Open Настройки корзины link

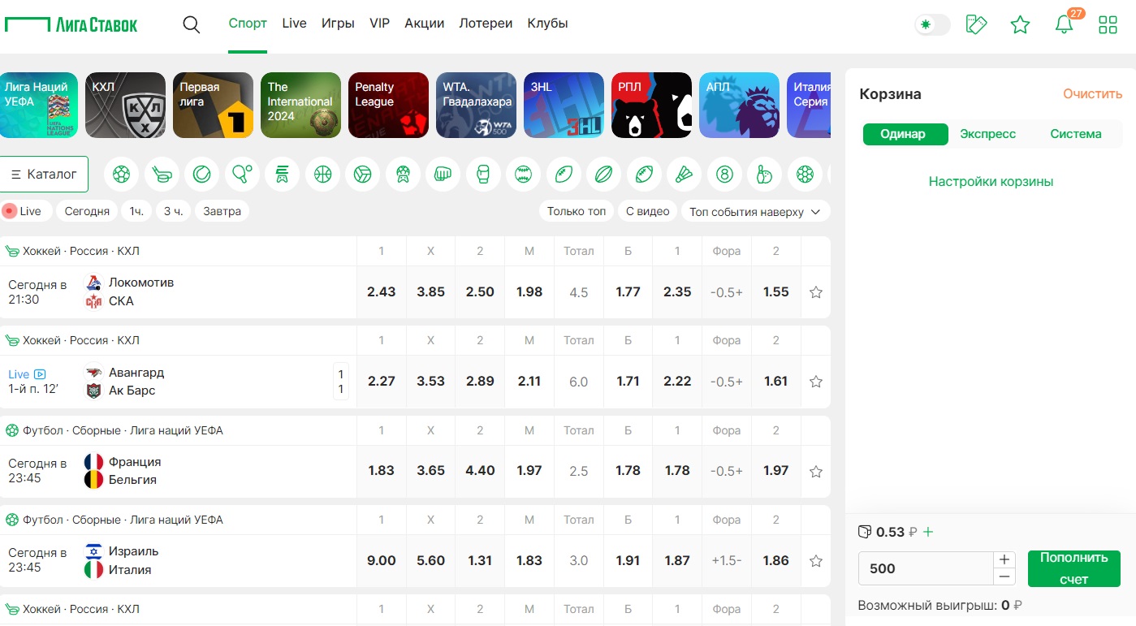[991, 182]
